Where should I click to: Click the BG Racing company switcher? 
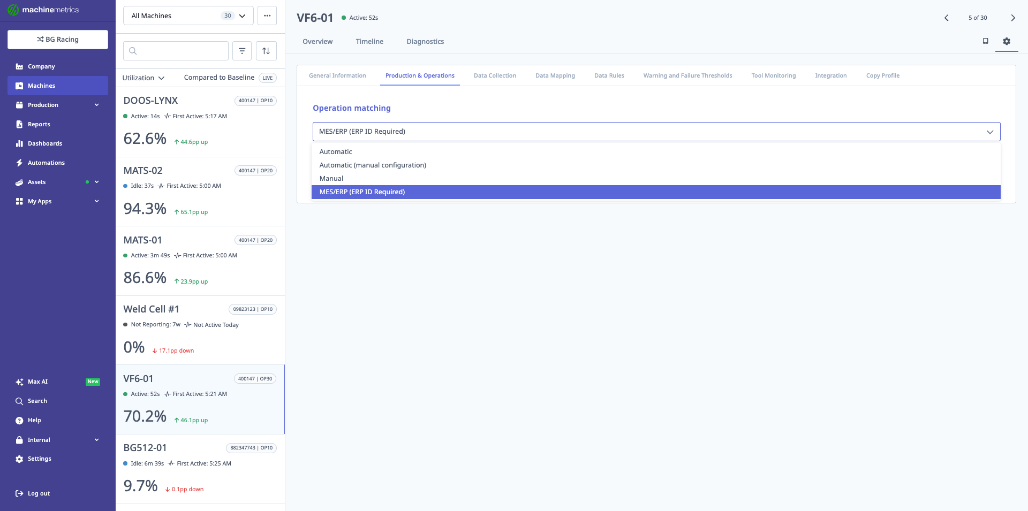(x=58, y=40)
